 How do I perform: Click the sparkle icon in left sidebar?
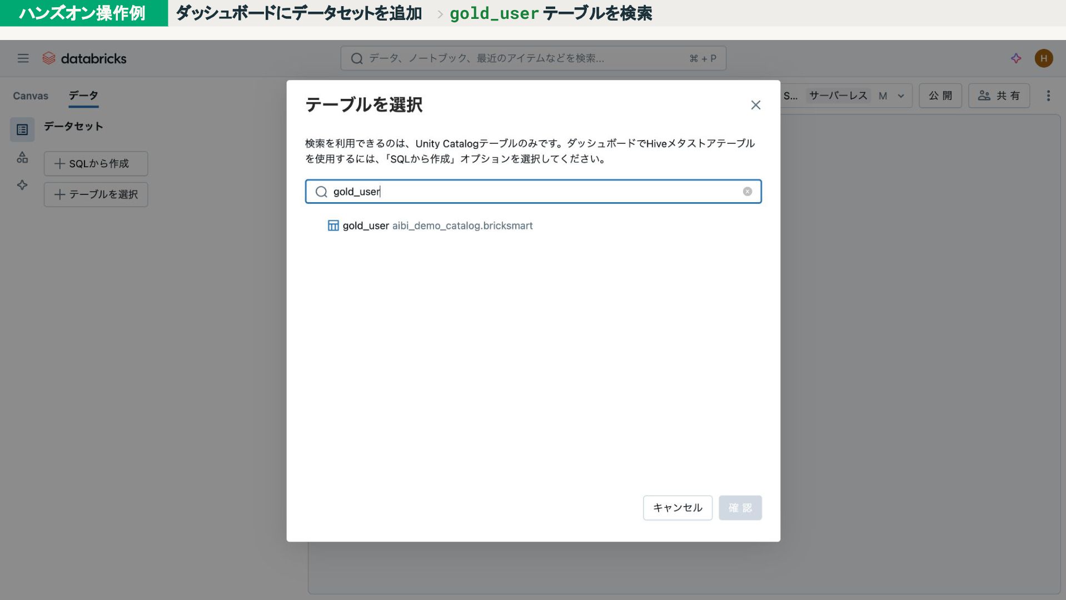(x=22, y=185)
